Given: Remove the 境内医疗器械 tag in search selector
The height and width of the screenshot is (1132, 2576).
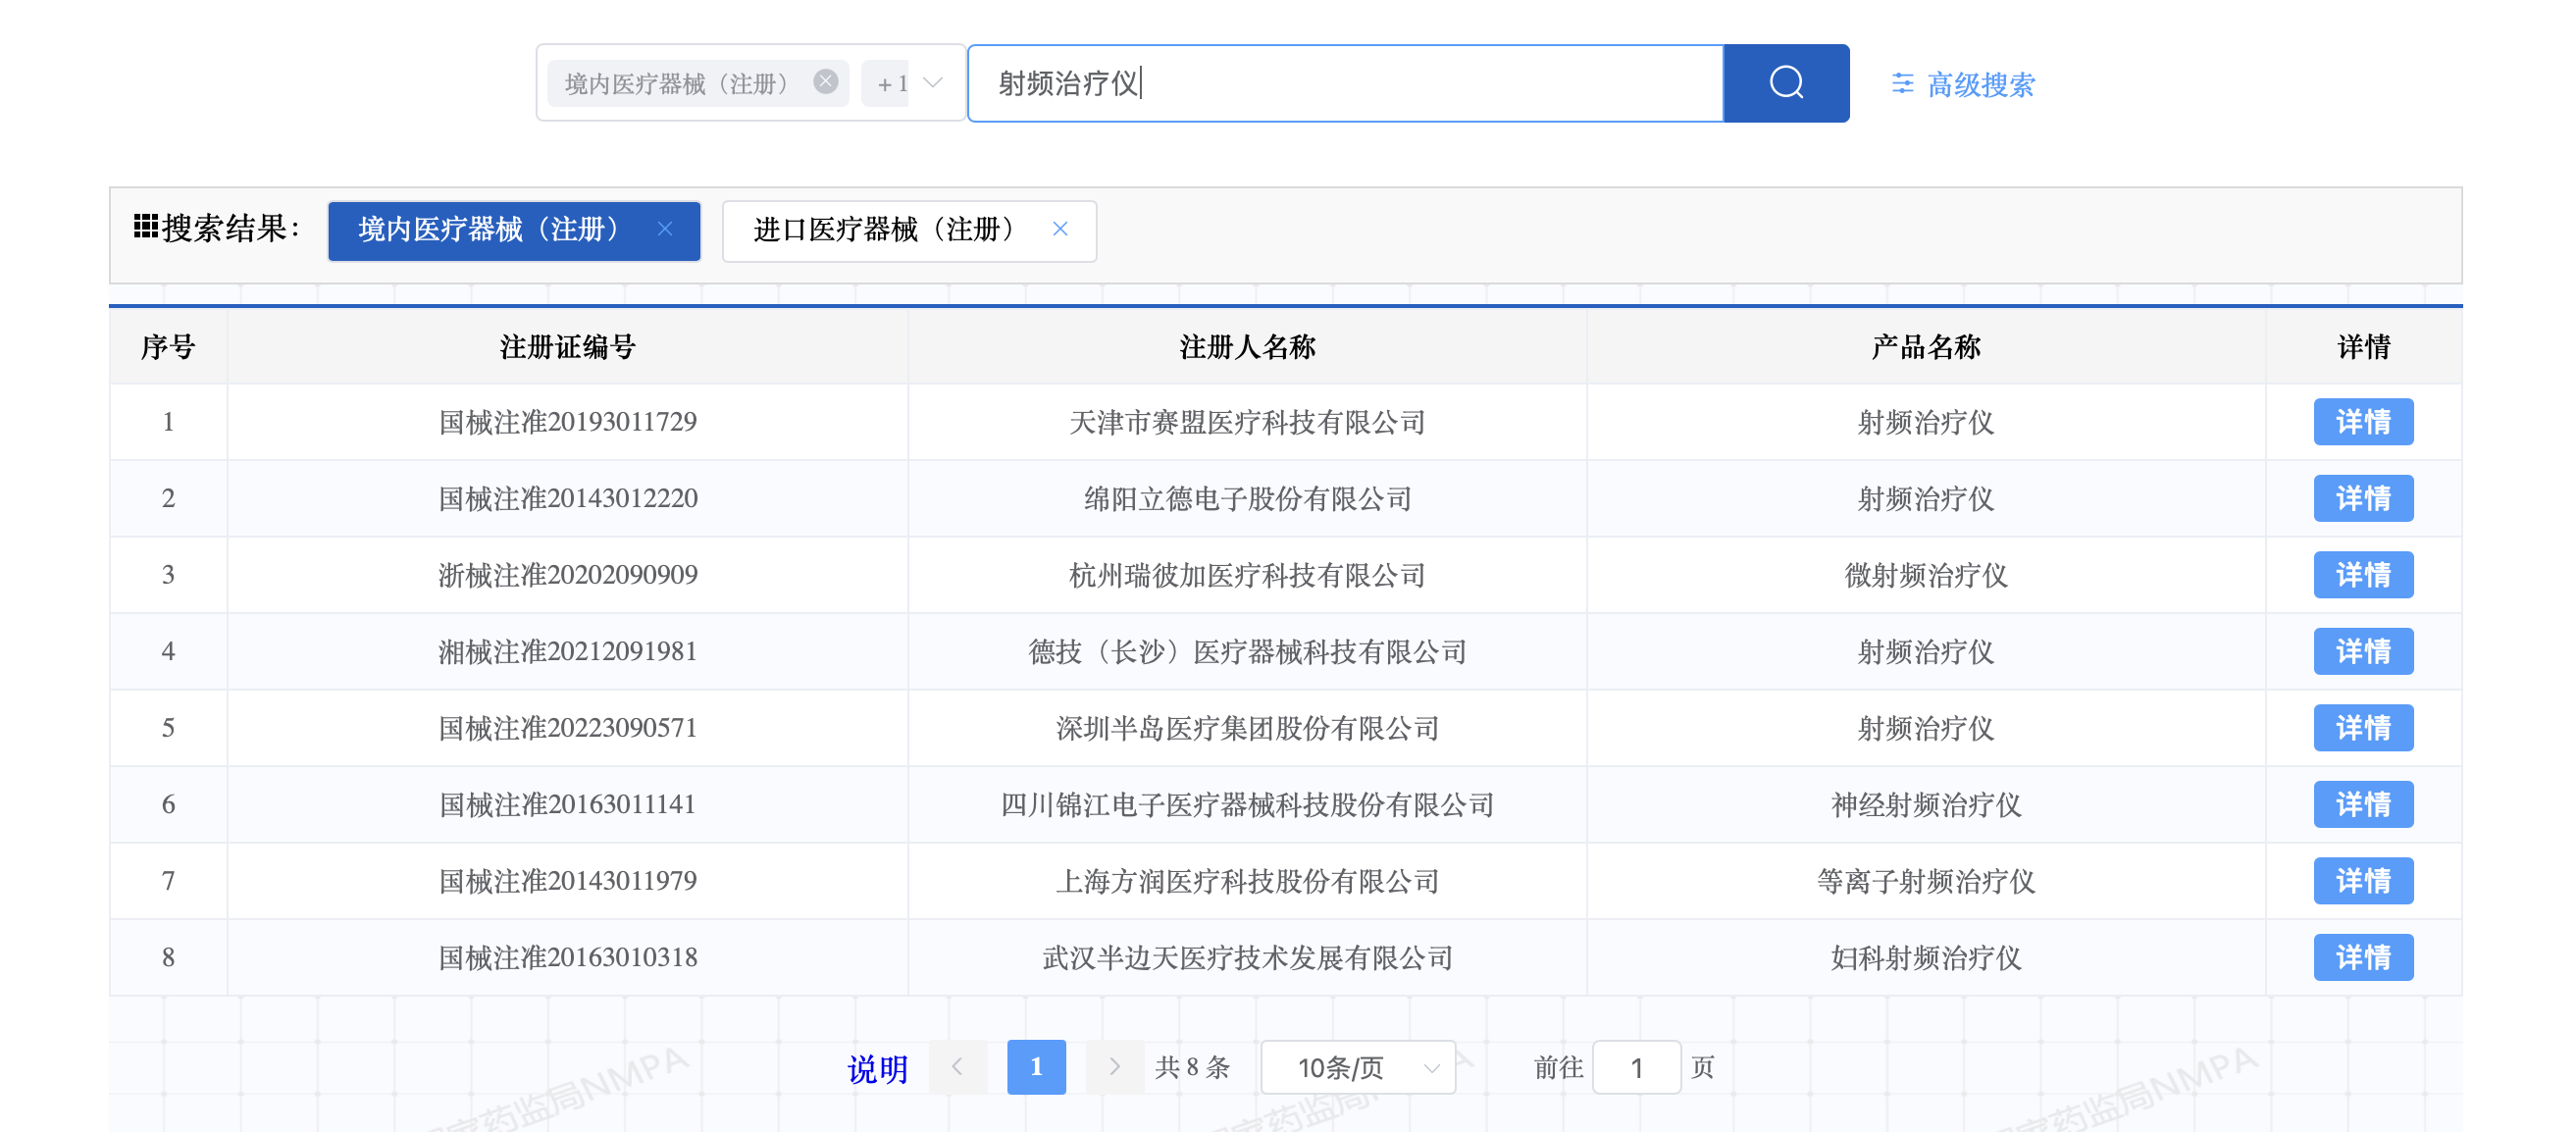Looking at the screenshot, I should [x=825, y=82].
